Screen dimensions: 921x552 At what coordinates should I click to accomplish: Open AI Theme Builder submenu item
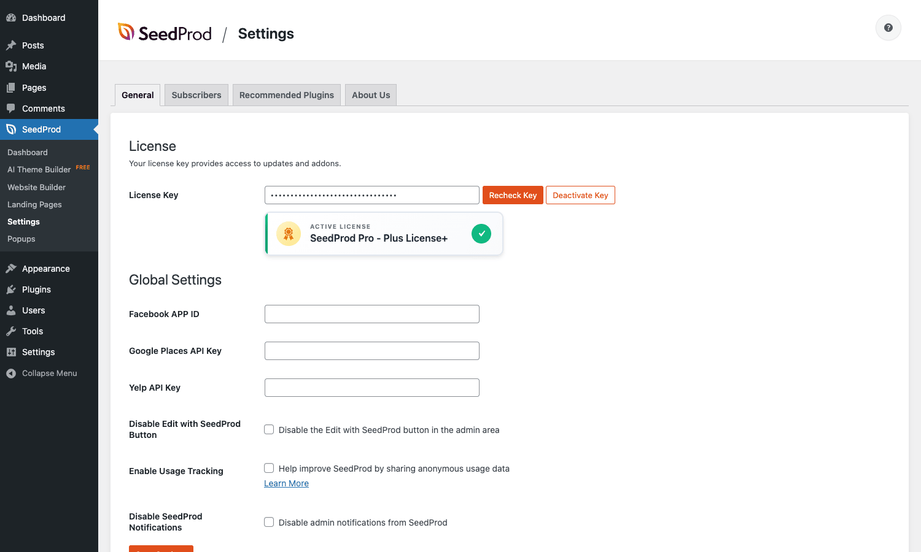39,170
